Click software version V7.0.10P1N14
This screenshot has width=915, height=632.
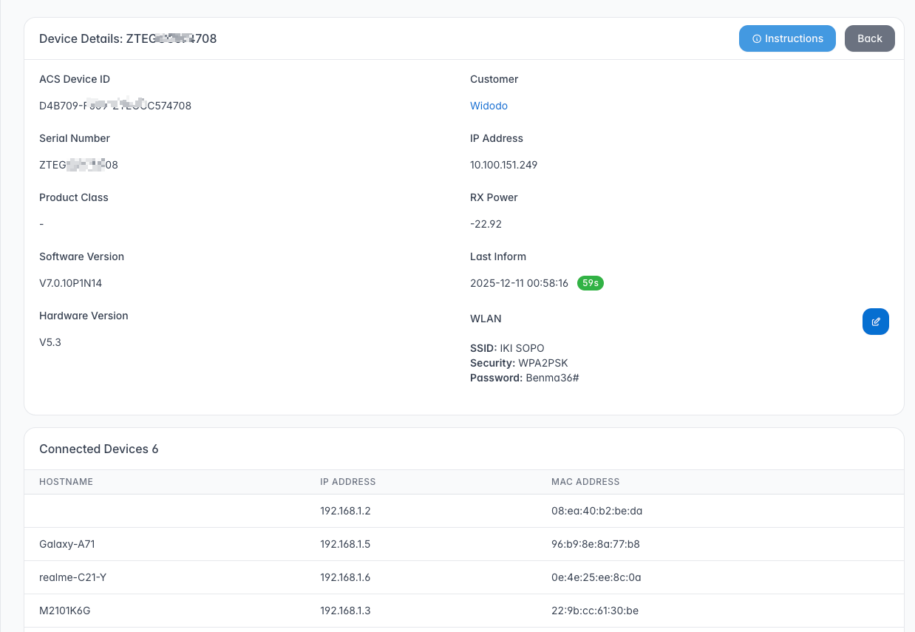point(75,283)
